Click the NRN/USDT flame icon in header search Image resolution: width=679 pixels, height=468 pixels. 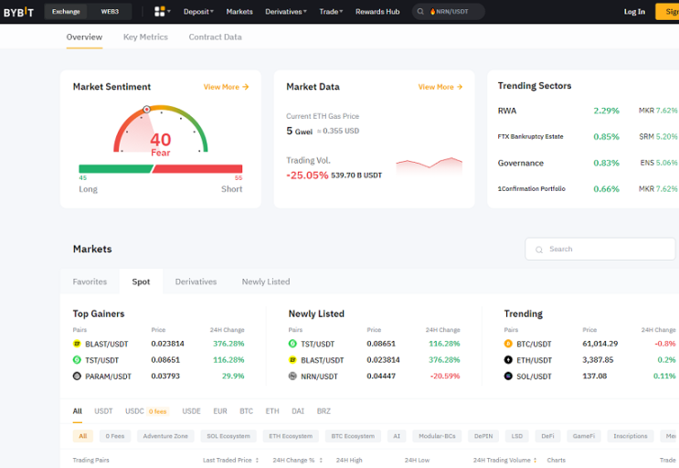[432, 12]
